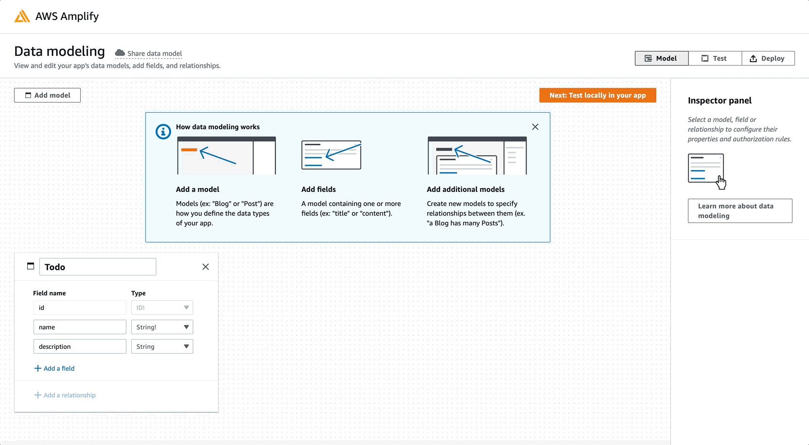Switch to the Test tab
The height and width of the screenshot is (445, 809).
coord(715,58)
